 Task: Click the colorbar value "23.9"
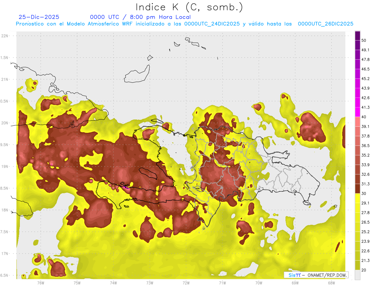coord(365,241)
